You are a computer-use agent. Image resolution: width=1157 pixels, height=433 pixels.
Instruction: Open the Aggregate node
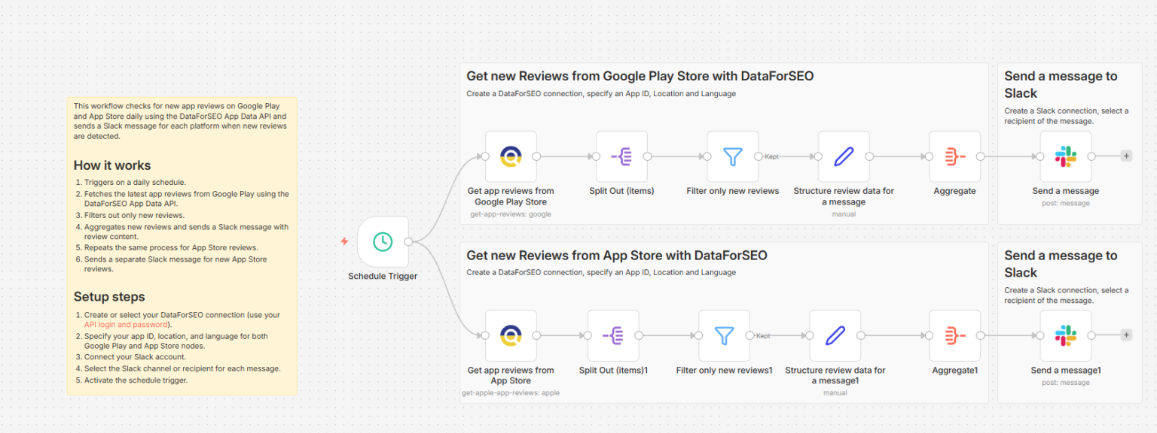[x=955, y=156]
